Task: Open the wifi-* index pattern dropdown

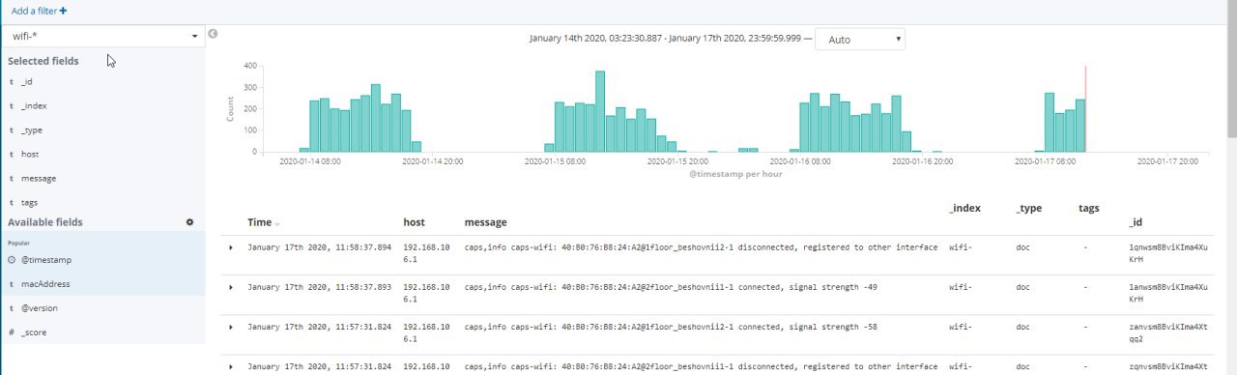Action: 102,36
